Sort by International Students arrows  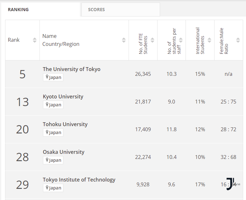209,40
